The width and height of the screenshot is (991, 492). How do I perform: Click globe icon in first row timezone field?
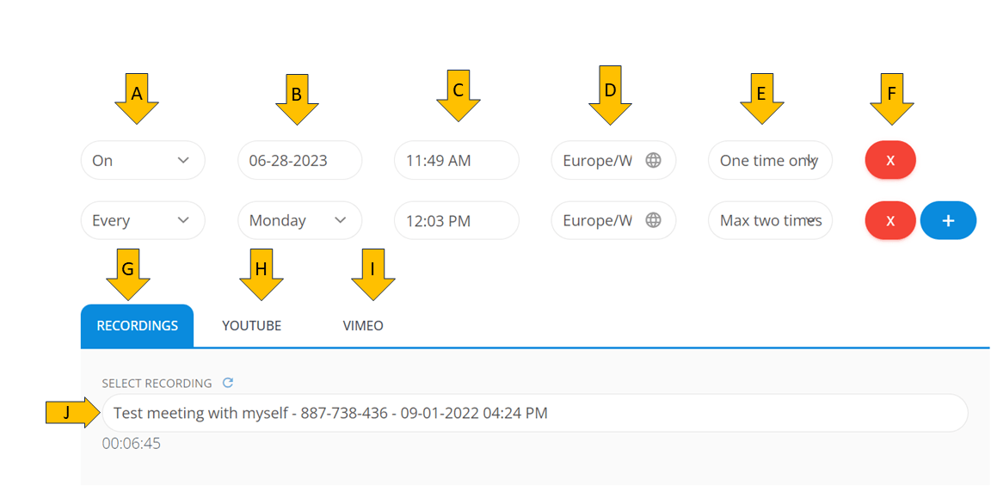[654, 161]
